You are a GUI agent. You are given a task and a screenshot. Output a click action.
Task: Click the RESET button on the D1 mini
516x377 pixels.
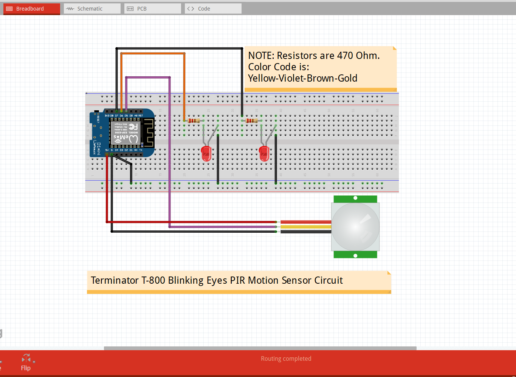click(97, 111)
